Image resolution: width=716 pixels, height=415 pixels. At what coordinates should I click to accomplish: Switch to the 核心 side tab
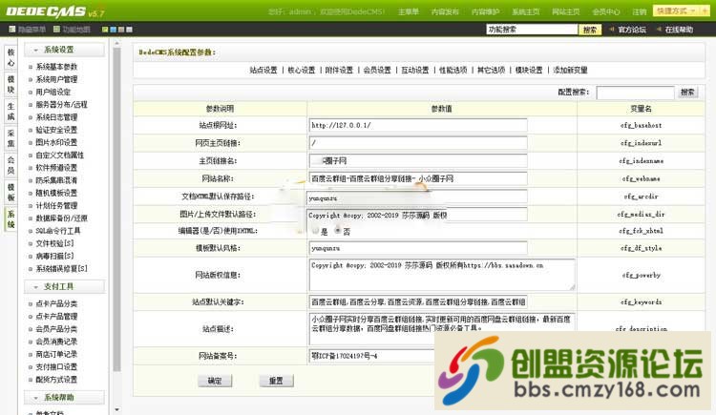tap(11, 57)
